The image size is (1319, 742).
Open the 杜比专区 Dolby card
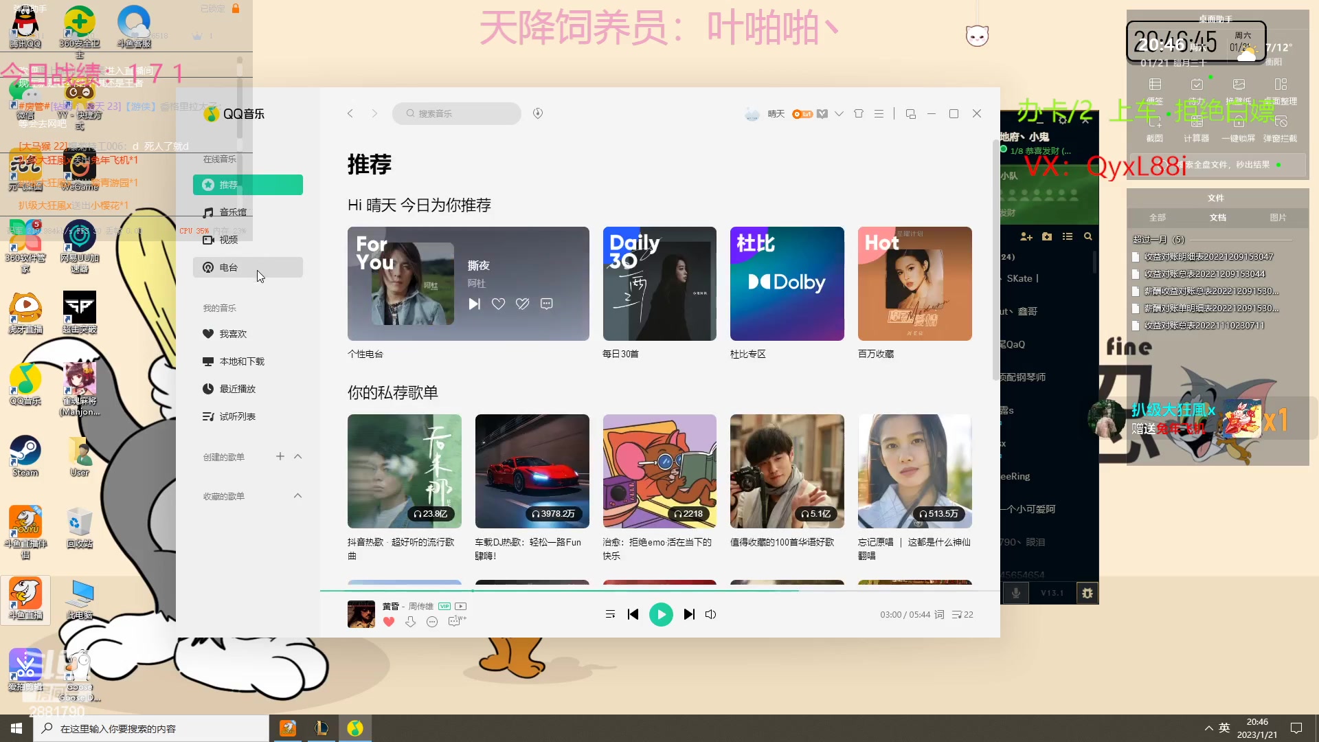pyautogui.click(x=787, y=284)
